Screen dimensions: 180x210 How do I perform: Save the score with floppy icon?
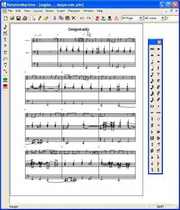pyautogui.click(x=18, y=18)
